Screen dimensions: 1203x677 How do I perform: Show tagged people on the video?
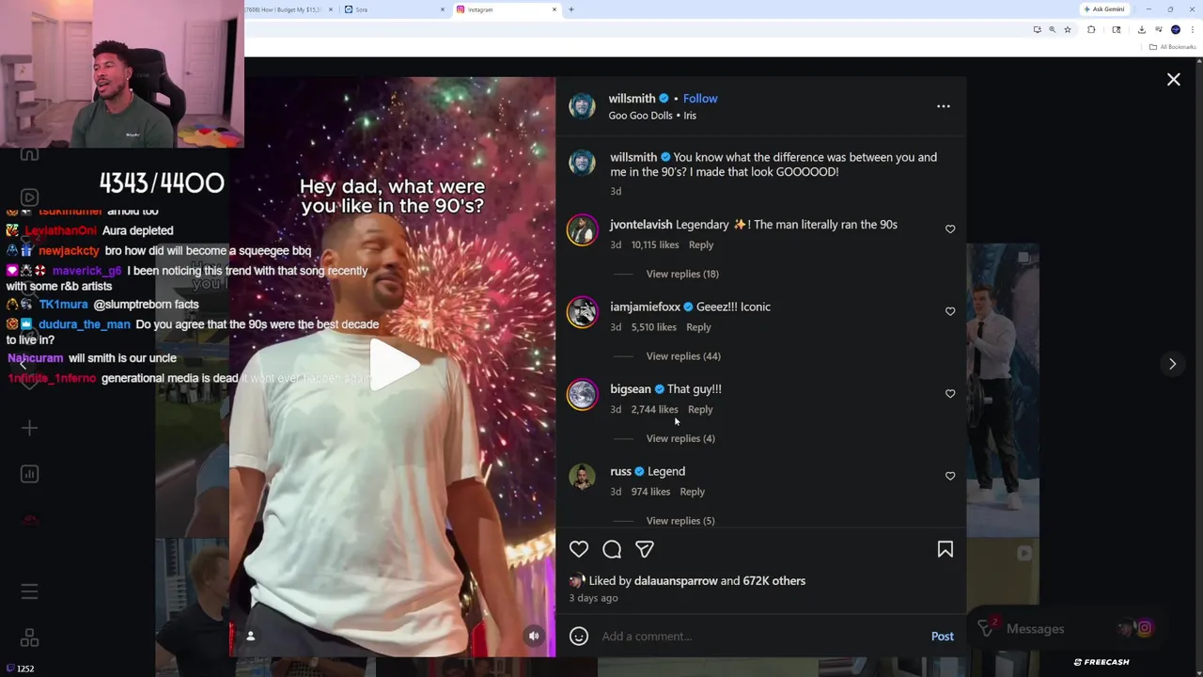coord(250,637)
